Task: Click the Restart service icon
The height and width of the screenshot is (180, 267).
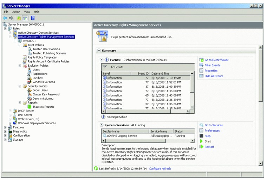Action: (201, 147)
